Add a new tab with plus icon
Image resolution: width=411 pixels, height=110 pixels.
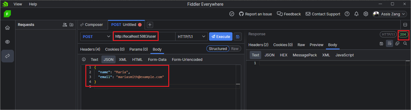pos(150,25)
